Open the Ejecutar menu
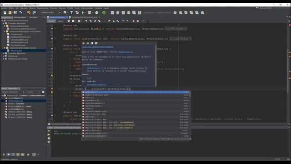This screenshot has height=164, width=291. (54, 8)
